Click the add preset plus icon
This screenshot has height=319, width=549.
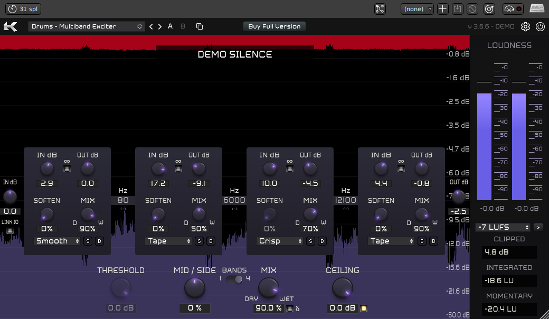(443, 9)
